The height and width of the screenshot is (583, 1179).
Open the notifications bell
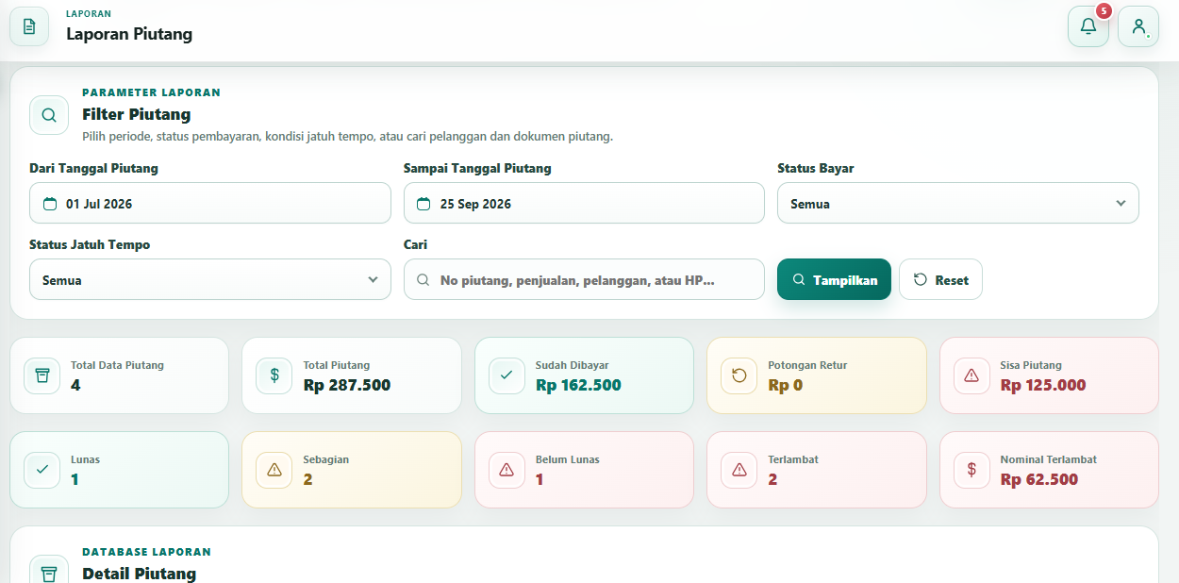point(1088,26)
